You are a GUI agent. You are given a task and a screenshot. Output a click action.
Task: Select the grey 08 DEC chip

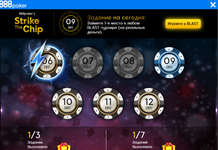pos(129,63)
